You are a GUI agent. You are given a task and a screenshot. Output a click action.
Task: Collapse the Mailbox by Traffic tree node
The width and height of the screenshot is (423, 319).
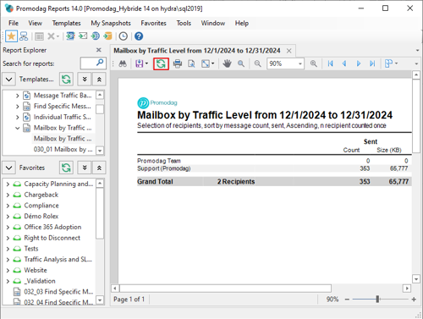click(x=17, y=128)
